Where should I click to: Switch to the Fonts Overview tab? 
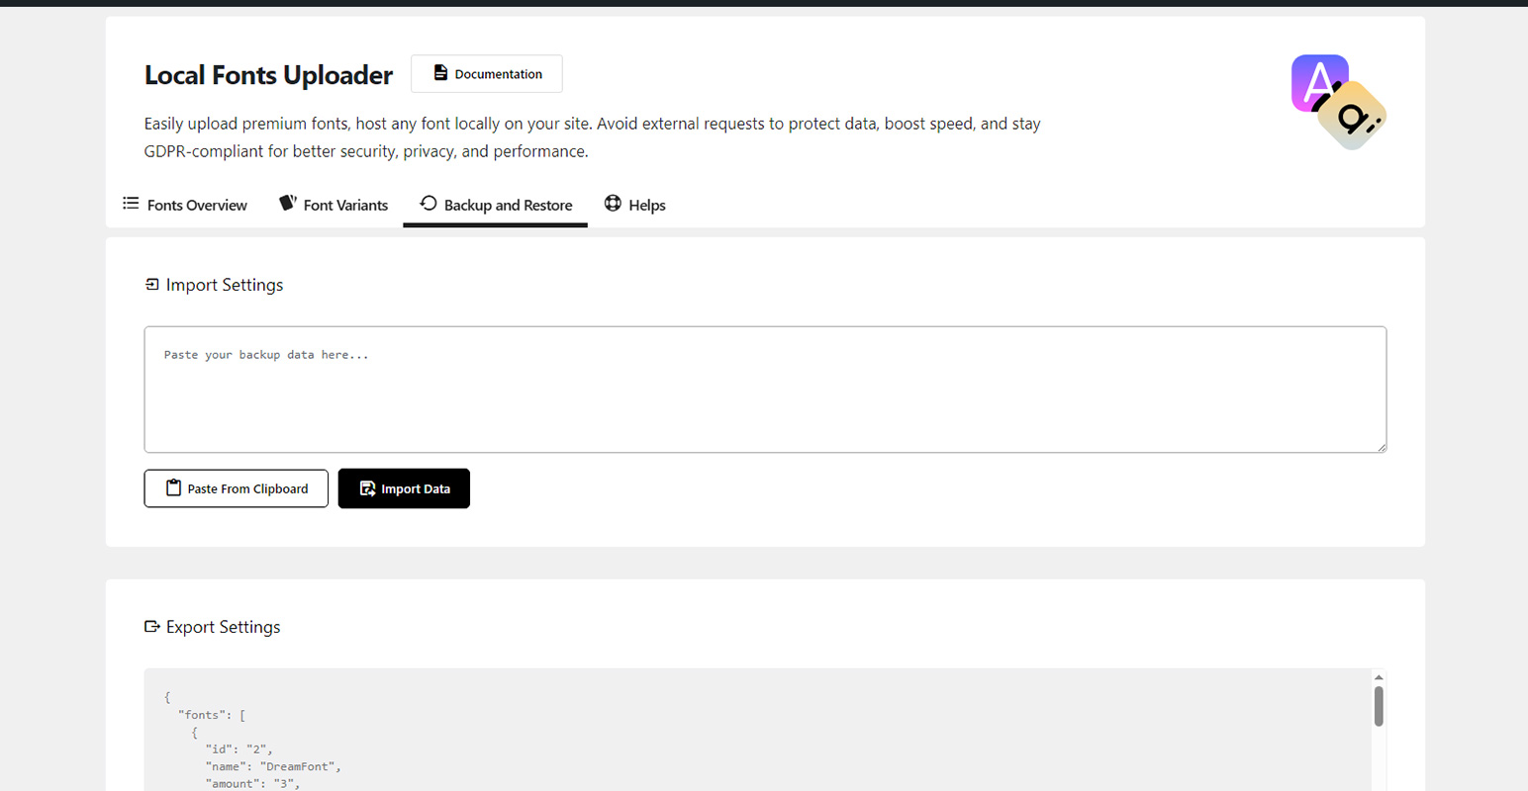tap(185, 205)
